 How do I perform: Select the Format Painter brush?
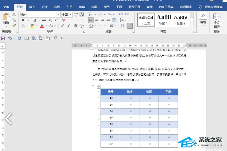point(14,26)
